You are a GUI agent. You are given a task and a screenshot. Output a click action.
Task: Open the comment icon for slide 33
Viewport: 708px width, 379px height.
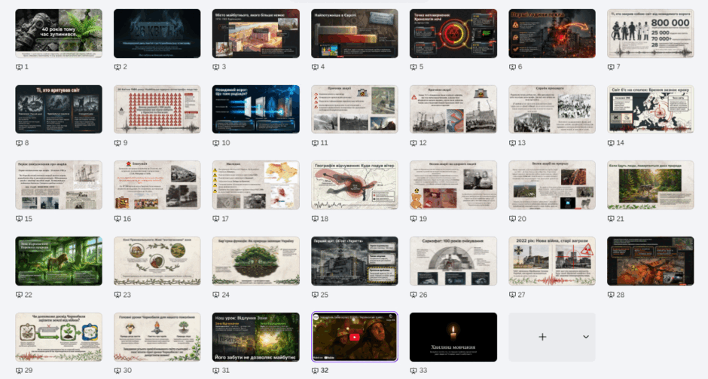pyautogui.click(x=414, y=371)
